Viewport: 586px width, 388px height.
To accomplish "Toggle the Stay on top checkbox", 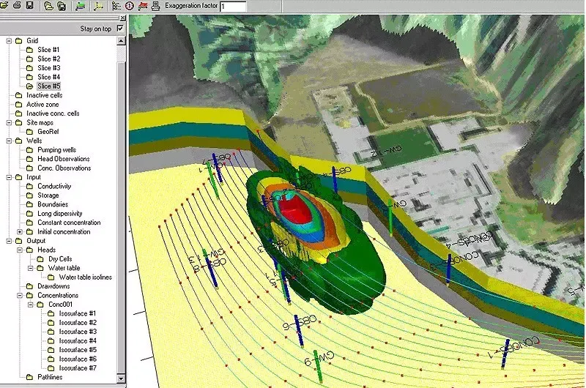I will pyautogui.click(x=121, y=29).
